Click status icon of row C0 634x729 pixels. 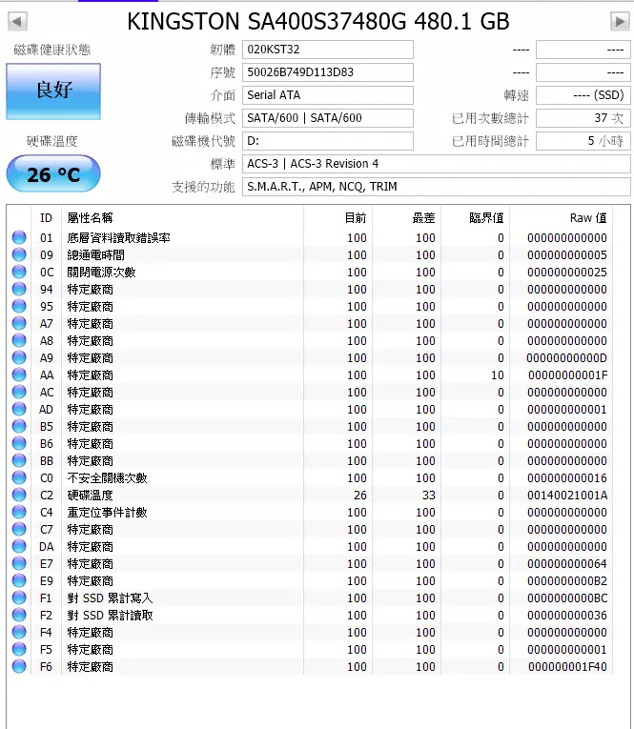(x=19, y=478)
